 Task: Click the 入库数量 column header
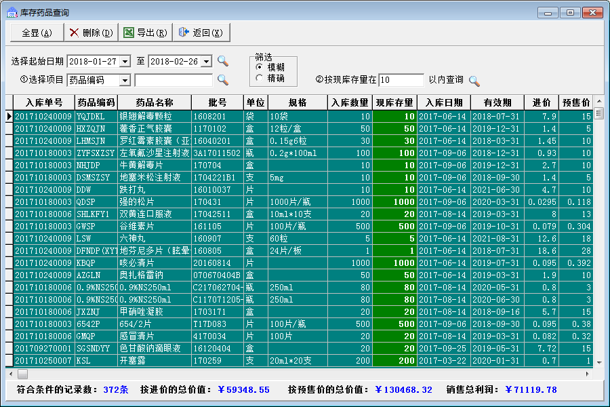point(350,102)
